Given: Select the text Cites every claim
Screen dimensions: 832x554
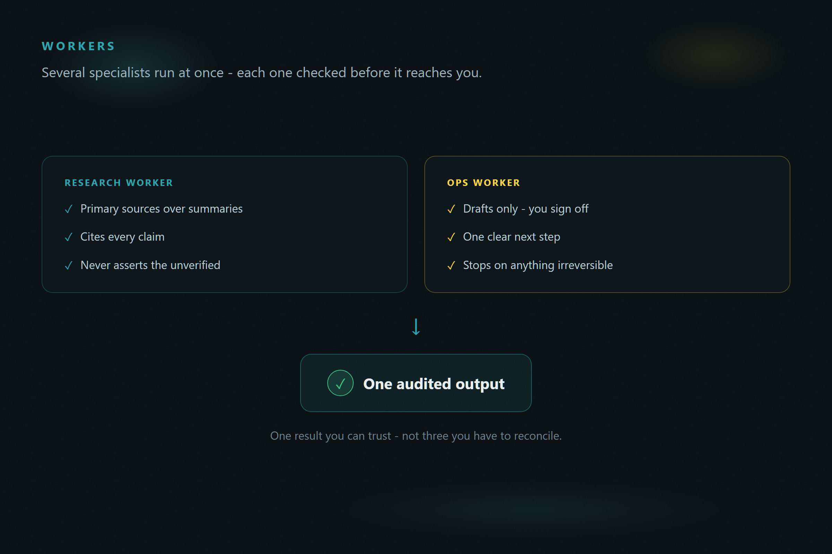Looking at the screenshot, I should pyautogui.click(x=122, y=237).
